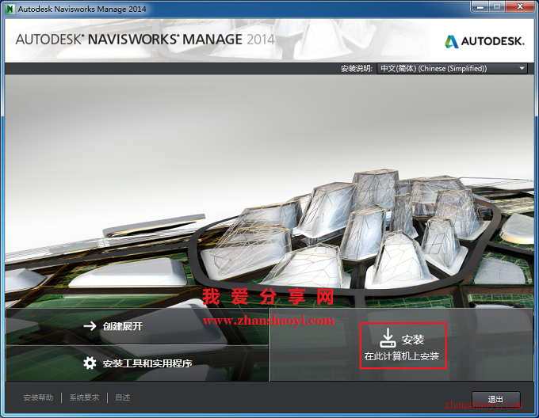Open the installation language dropdown
539x418 pixels.
click(x=452, y=68)
